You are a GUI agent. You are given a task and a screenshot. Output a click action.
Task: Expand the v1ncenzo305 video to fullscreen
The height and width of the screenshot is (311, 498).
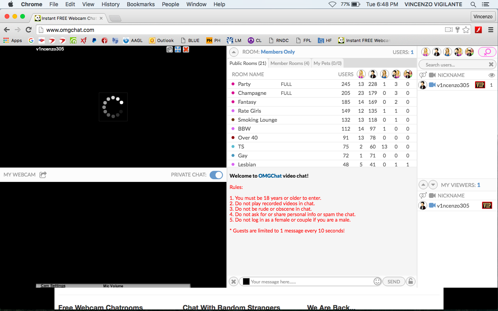coord(178,49)
